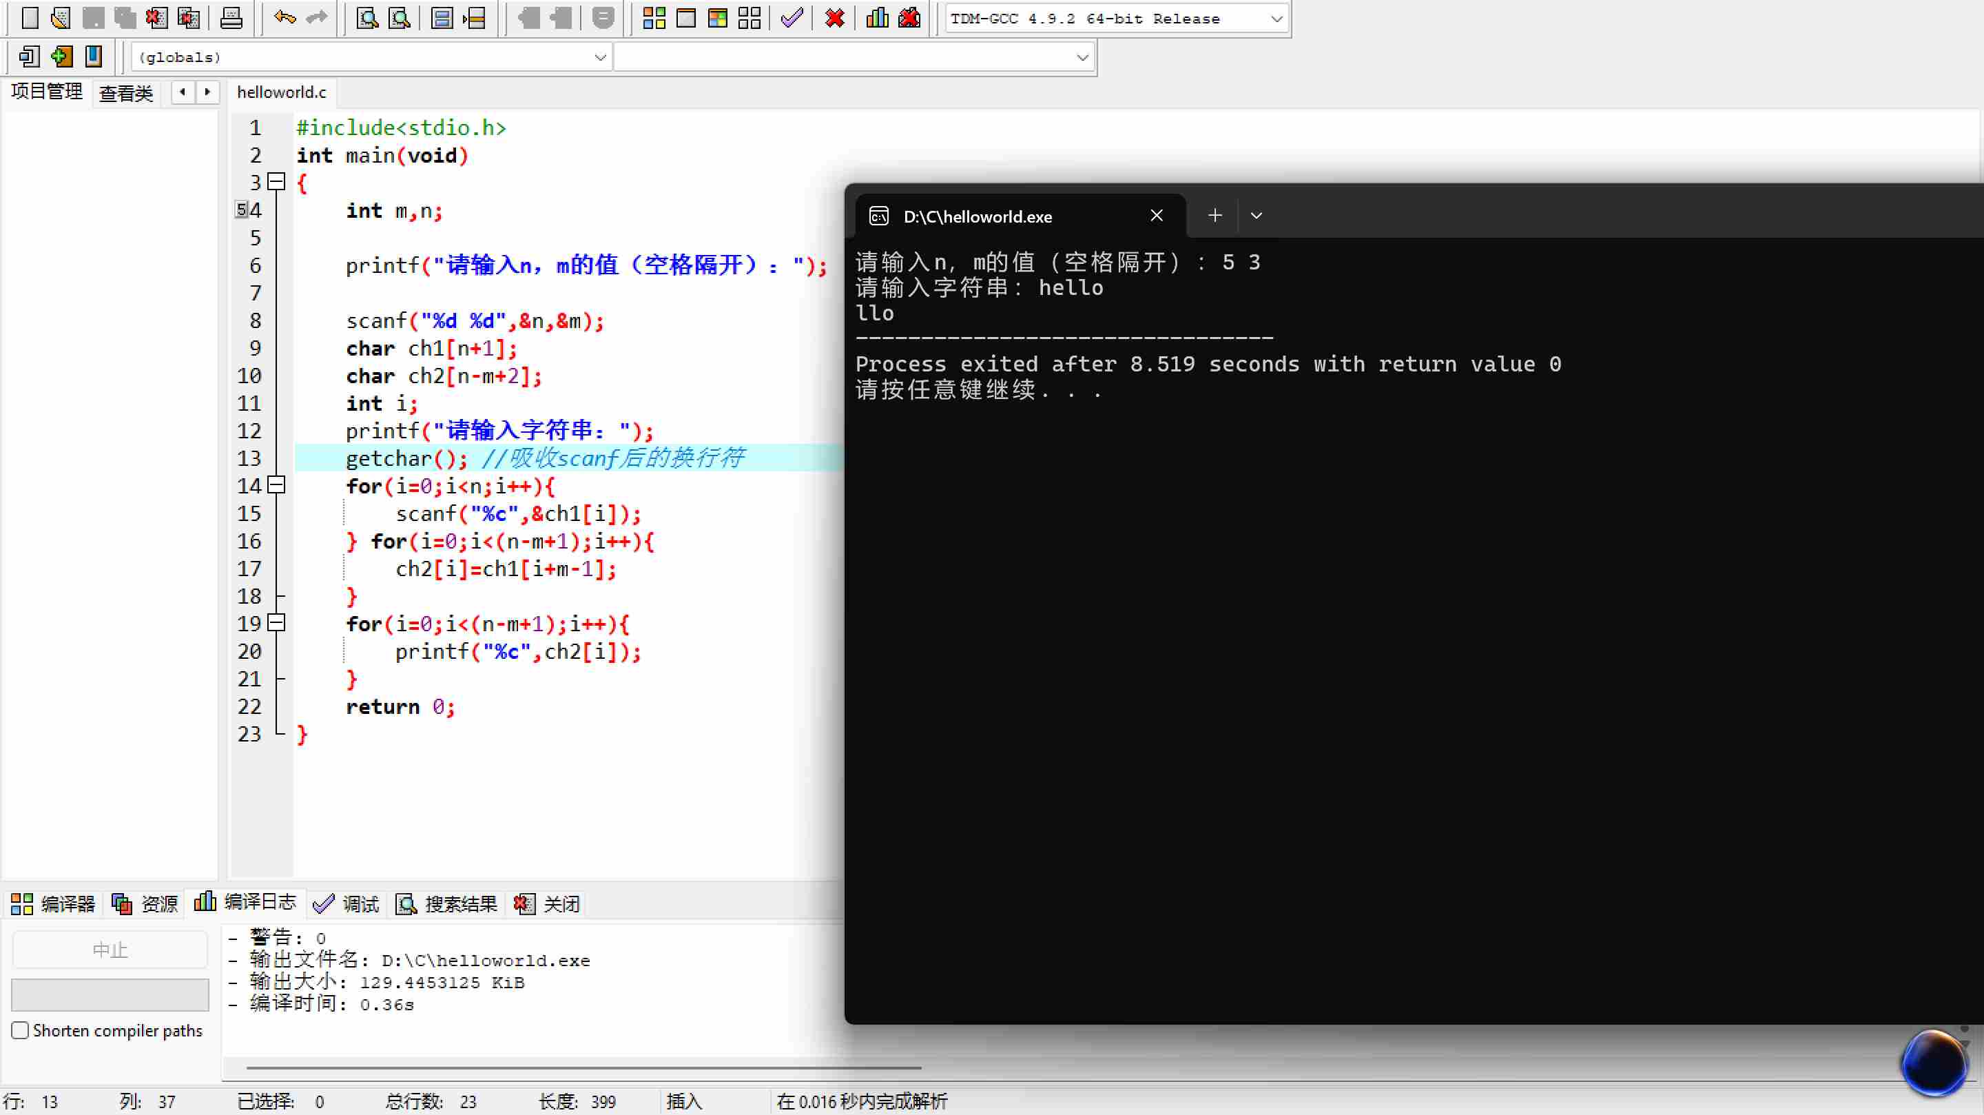Screen dimensions: 1984x1115
Task: Click the green plus bookmark icon
Action: tap(61, 57)
